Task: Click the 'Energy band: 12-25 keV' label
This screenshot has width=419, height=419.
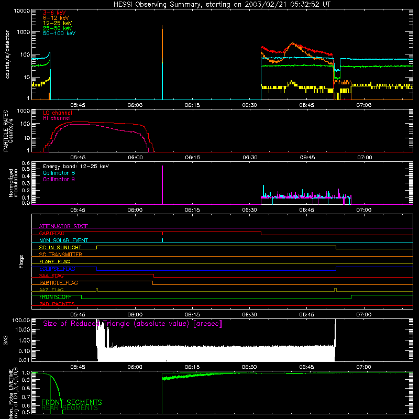Action: coord(76,167)
